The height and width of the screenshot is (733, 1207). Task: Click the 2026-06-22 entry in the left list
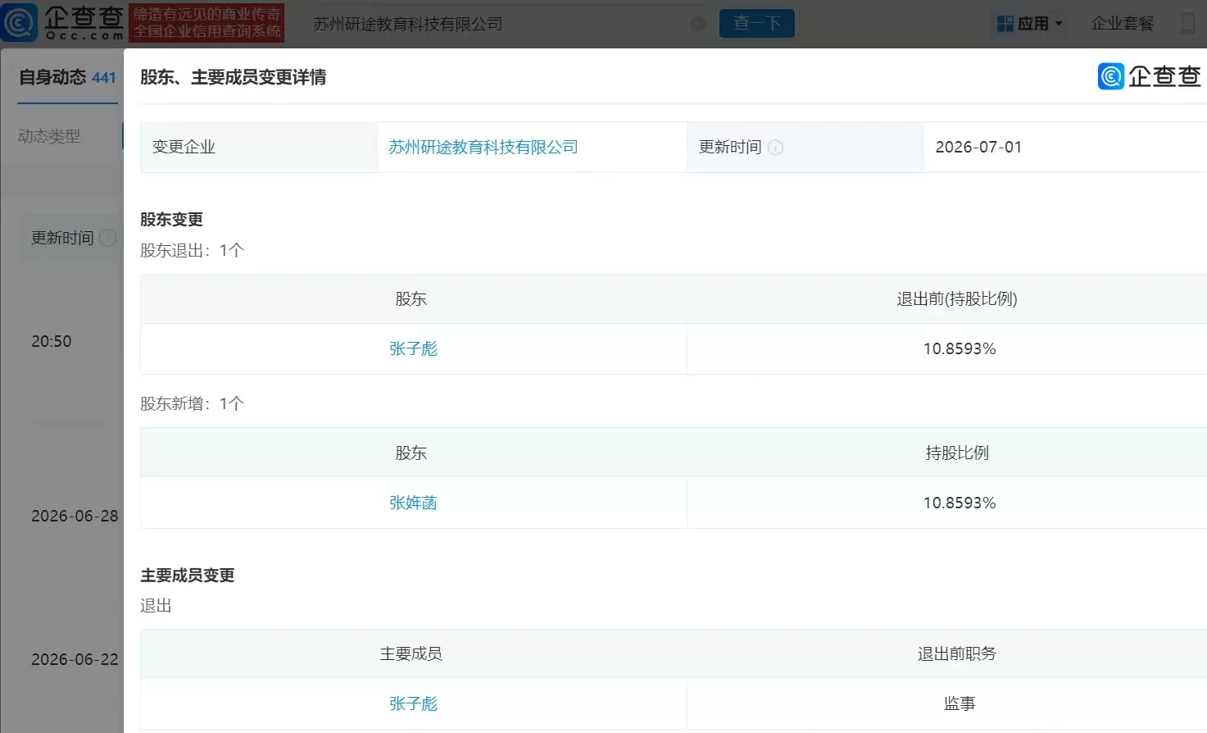pyautogui.click(x=75, y=659)
